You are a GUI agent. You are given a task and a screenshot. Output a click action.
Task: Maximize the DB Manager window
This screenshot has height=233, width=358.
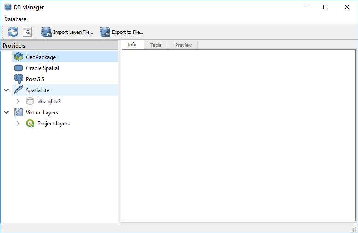(326, 7)
